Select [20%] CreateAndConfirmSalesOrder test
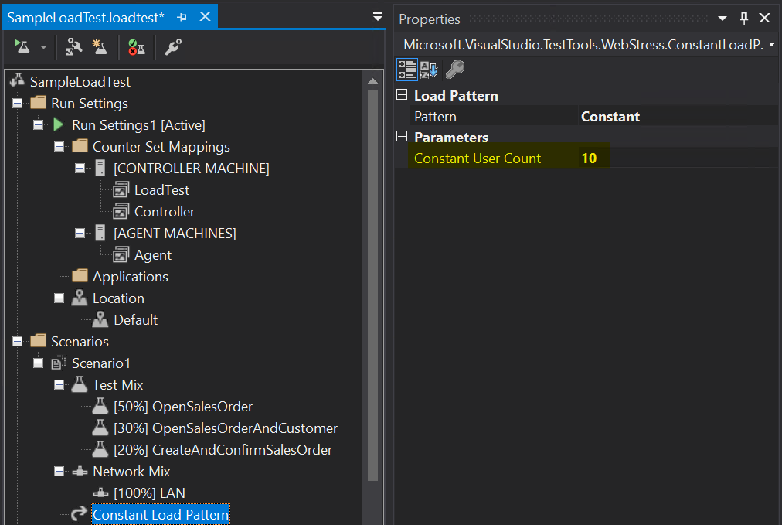This screenshot has width=782, height=525. click(x=223, y=450)
